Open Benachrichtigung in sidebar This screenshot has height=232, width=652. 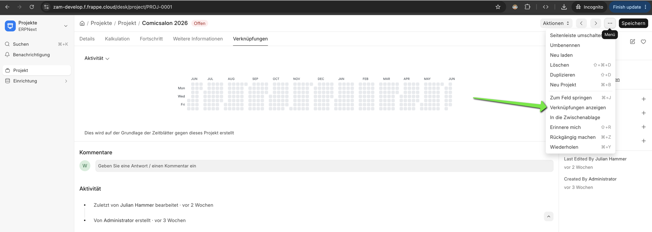point(37,55)
